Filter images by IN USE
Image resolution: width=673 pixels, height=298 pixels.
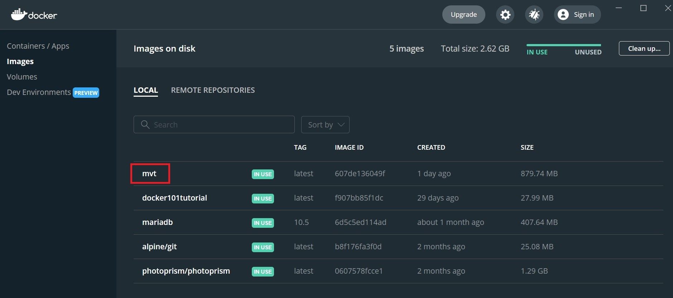click(537, 52)
